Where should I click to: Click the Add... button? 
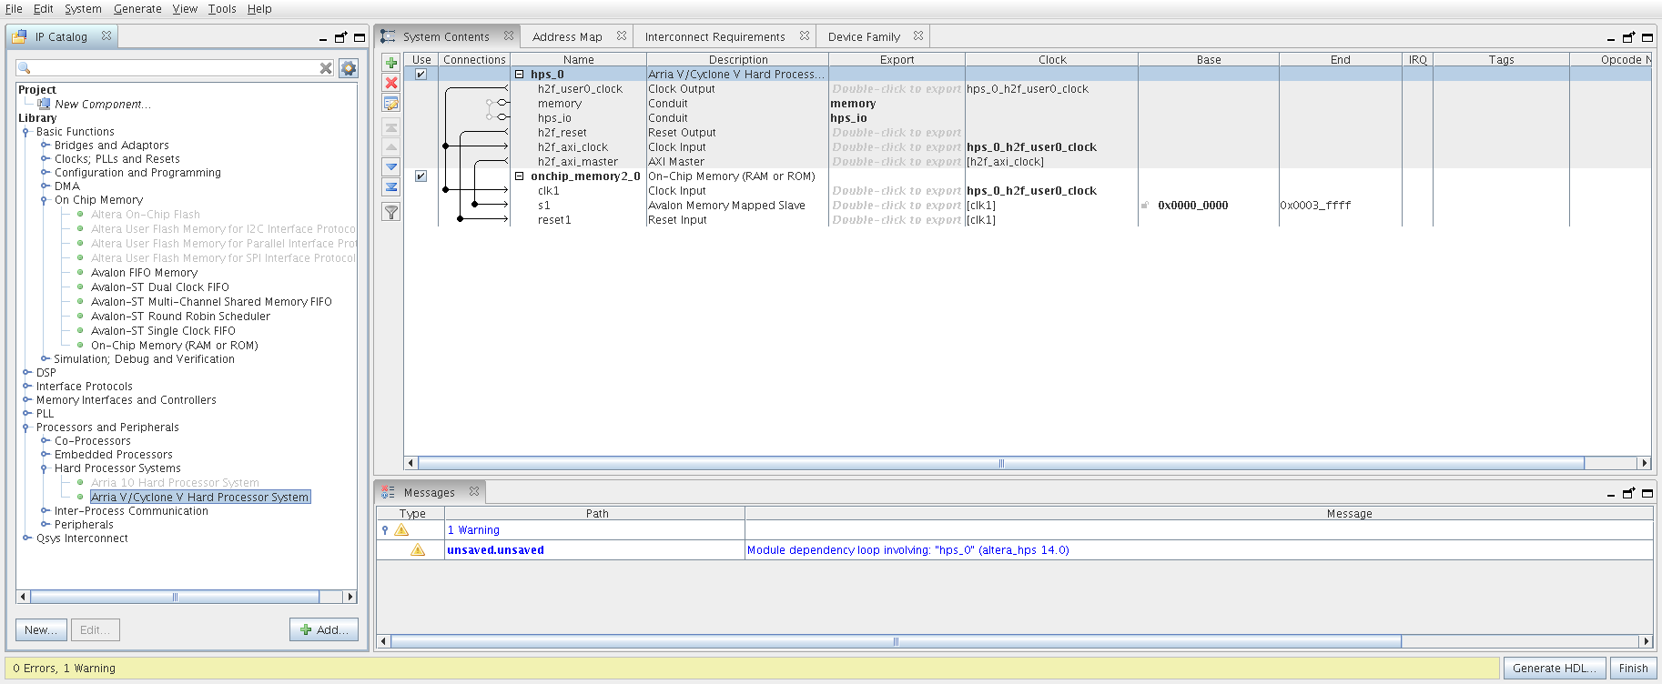tap(324, 629)
